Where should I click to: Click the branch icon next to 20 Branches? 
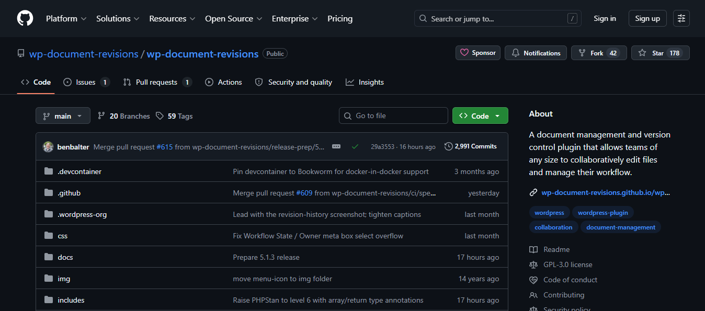click(x=101, y=116)
